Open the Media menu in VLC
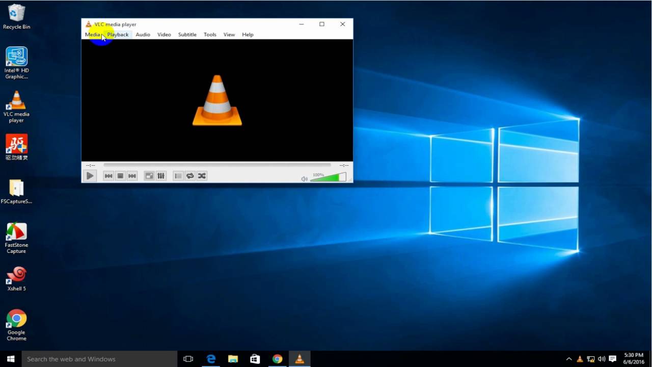 (93, 35)
